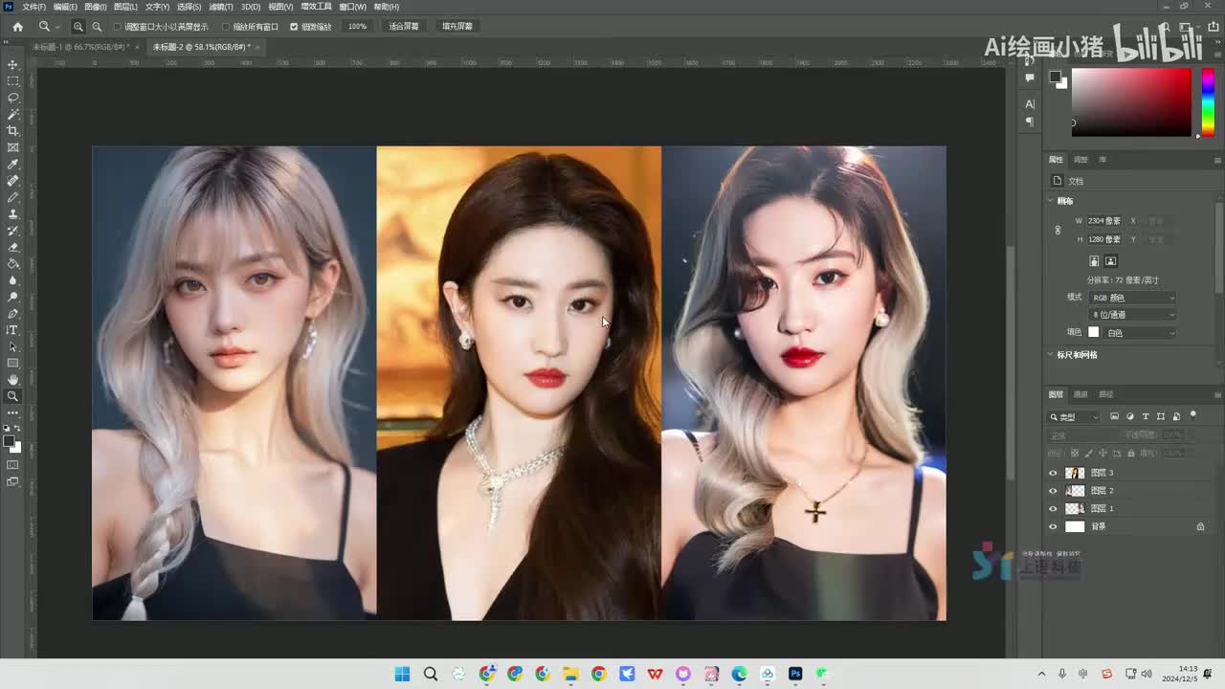Activate the Eyedropper tool

click(x=12, y=165)
